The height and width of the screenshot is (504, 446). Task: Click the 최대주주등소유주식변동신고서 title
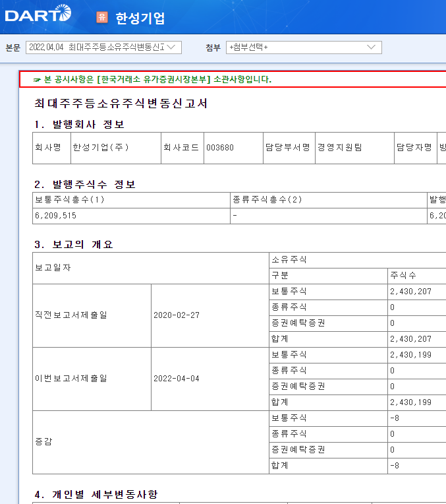tap(121, 104)
